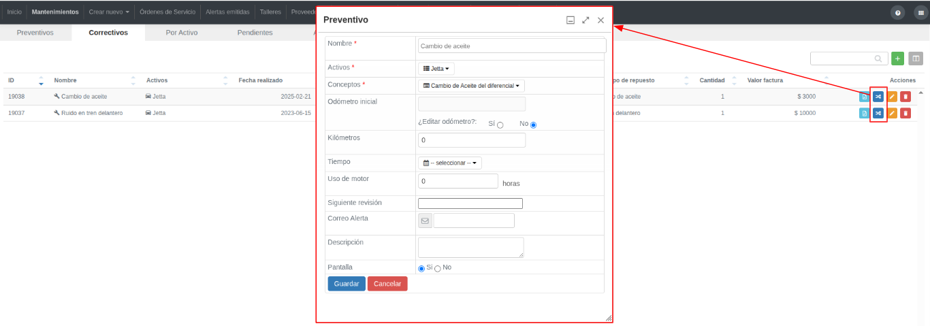
Task: Click the table scrollbar up arrow
Action: coord(922,92)
